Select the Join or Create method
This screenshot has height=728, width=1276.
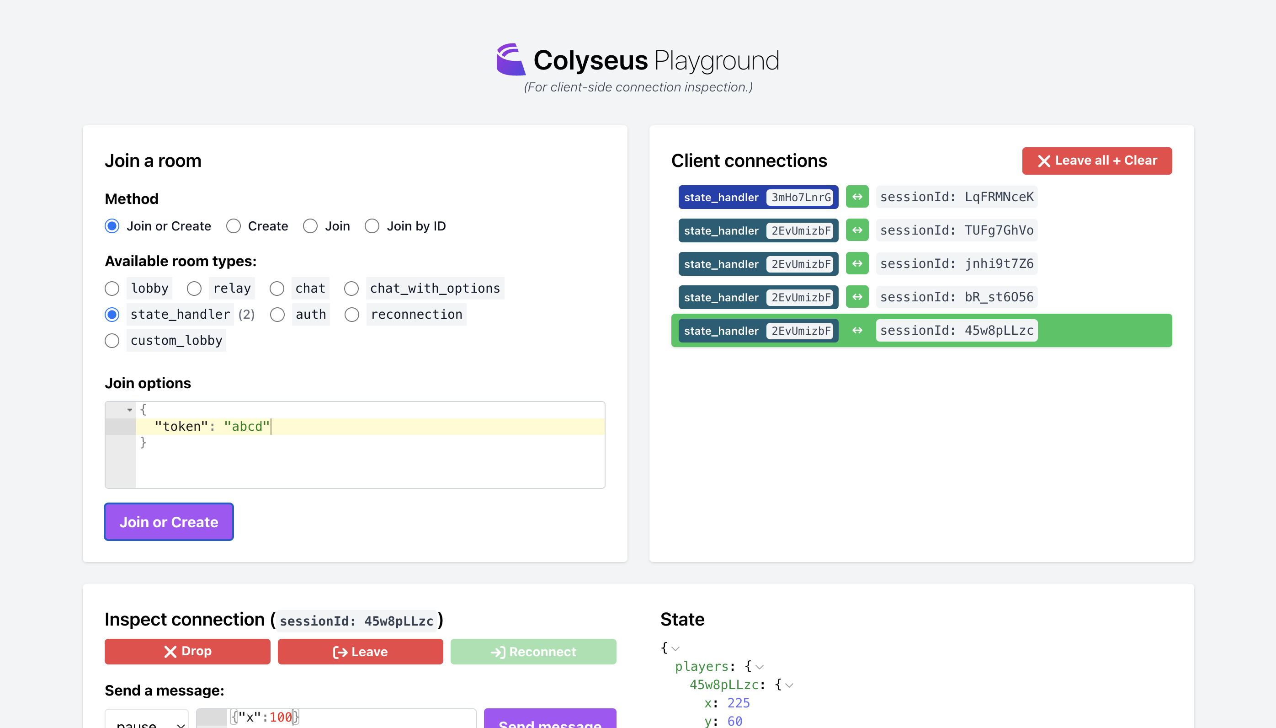coord(112,226)
